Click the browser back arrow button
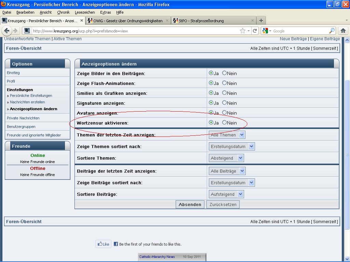Image resolution: width=350 pixels, height=262 pixels. (x=6, y=31)
